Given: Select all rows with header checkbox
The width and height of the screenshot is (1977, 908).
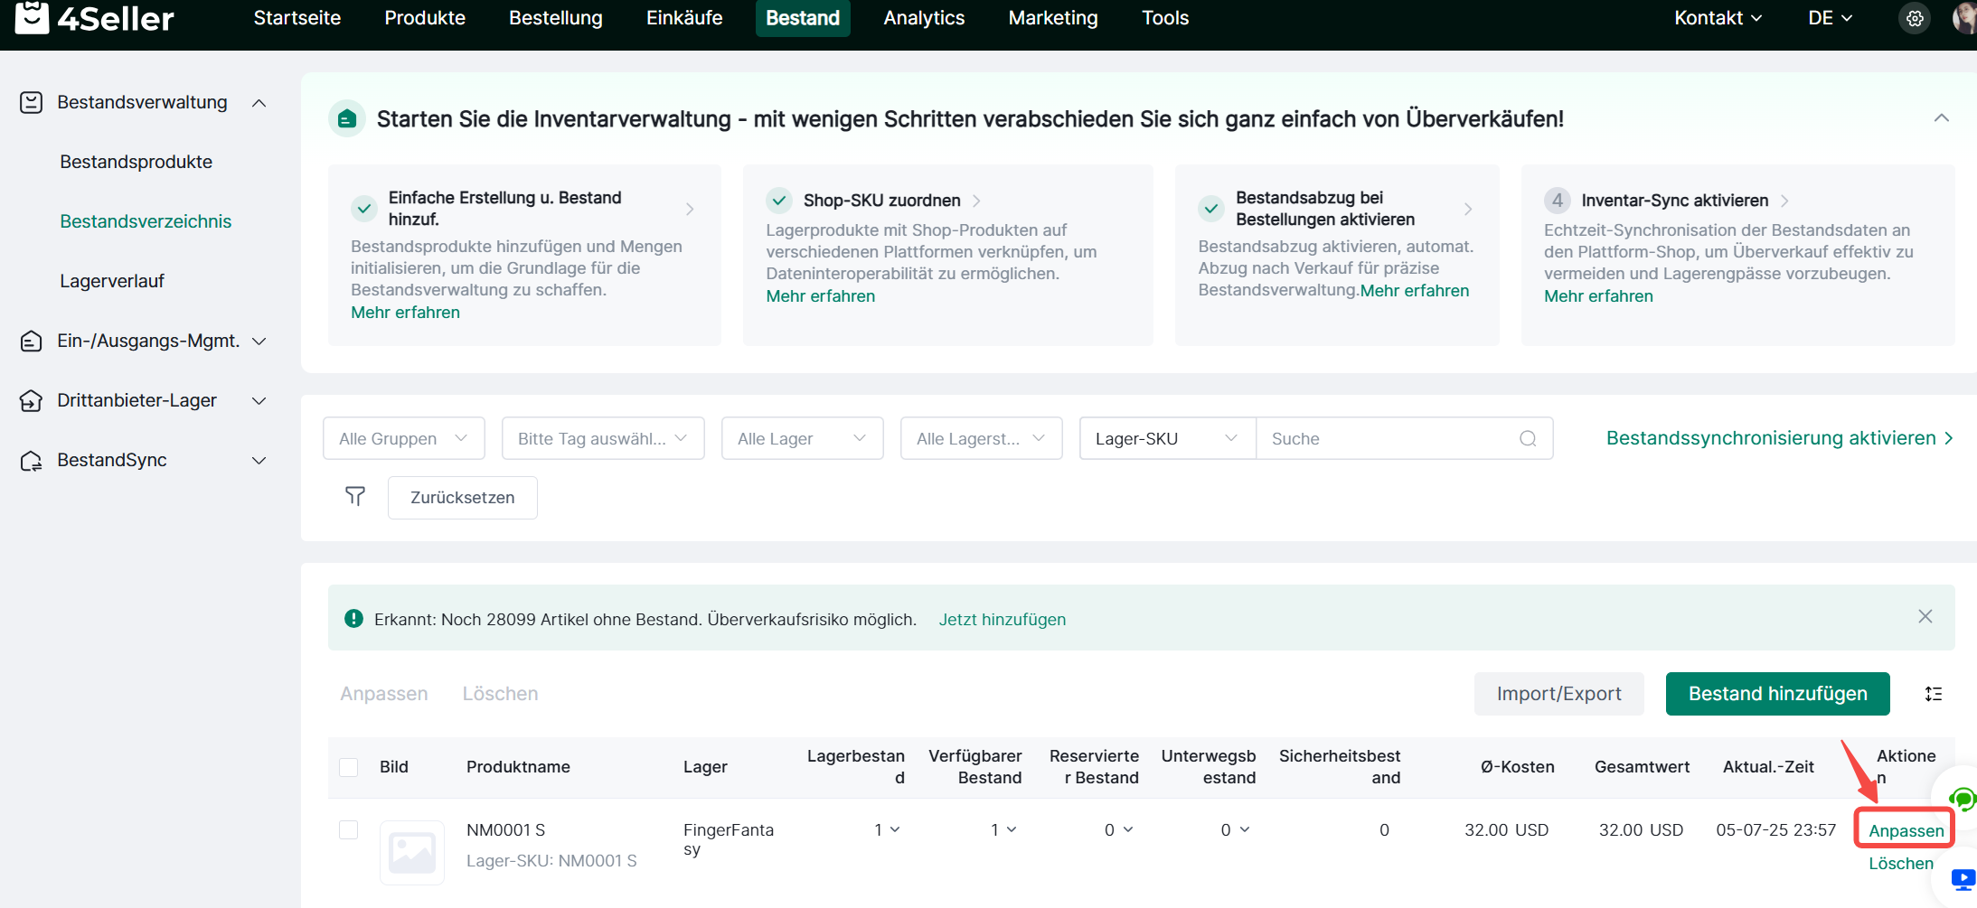Looking at the screenshot, I should coord(349,767).
